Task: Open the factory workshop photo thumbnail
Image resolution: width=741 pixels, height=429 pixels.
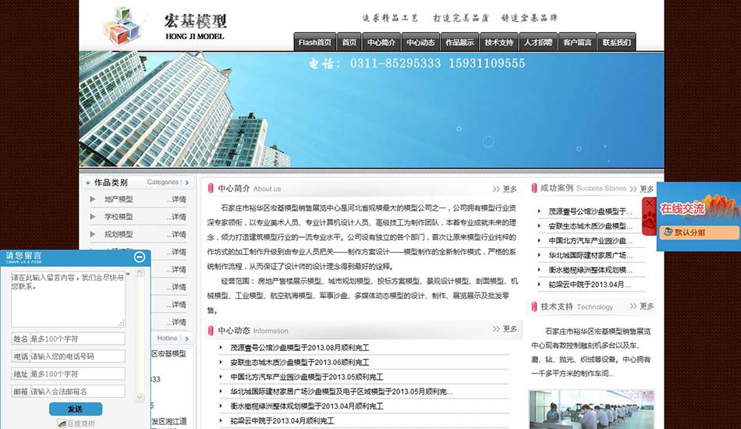Action: (591, 409)
